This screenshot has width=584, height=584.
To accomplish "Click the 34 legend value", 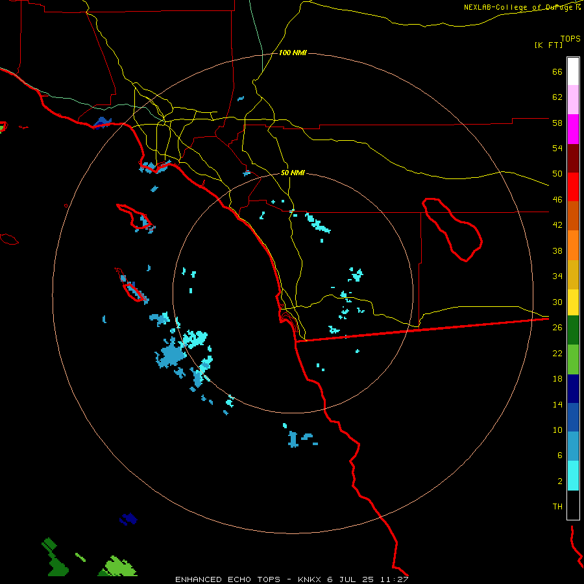I will (557, 276).
